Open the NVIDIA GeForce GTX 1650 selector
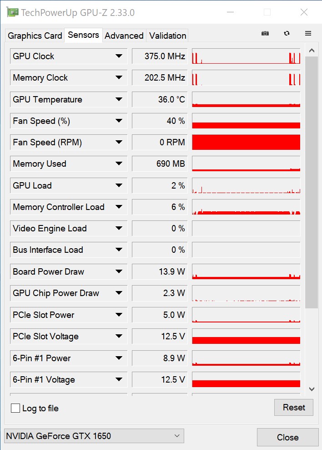This screenshot has height=450, width=322. point(94,436)
